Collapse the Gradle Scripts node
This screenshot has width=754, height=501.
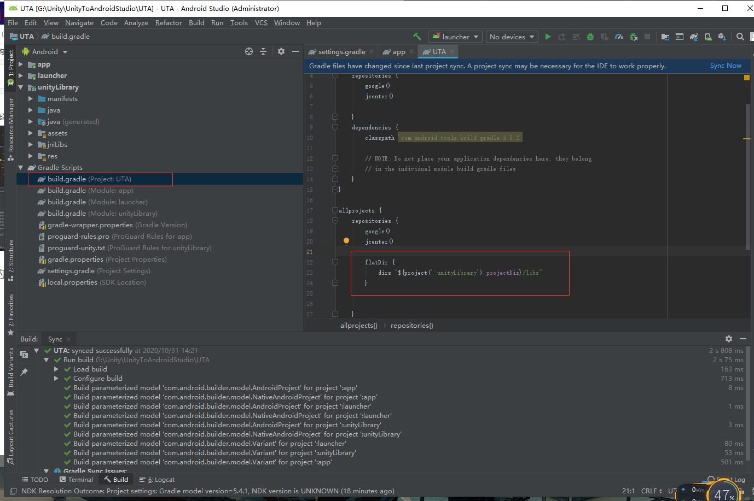pyautogui.click(x=21, y=168)
